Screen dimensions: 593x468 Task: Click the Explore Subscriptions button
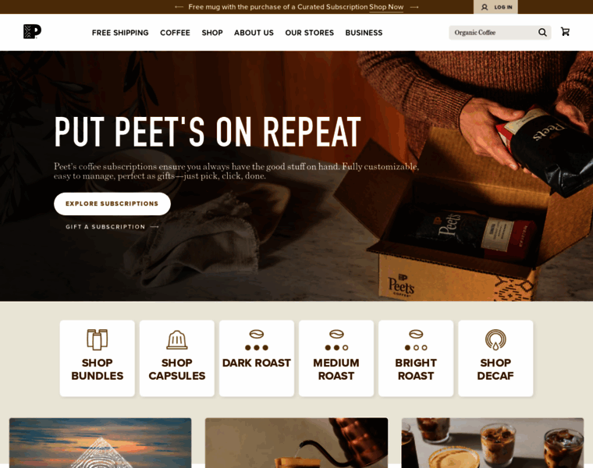(112, 204)
